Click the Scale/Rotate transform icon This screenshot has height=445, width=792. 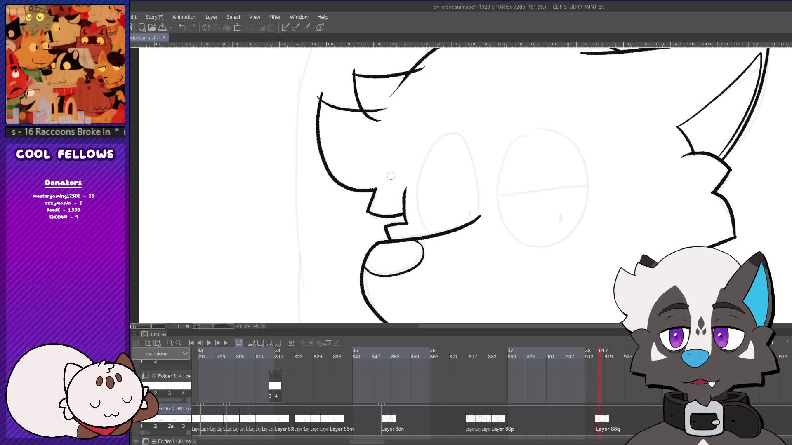237,28
